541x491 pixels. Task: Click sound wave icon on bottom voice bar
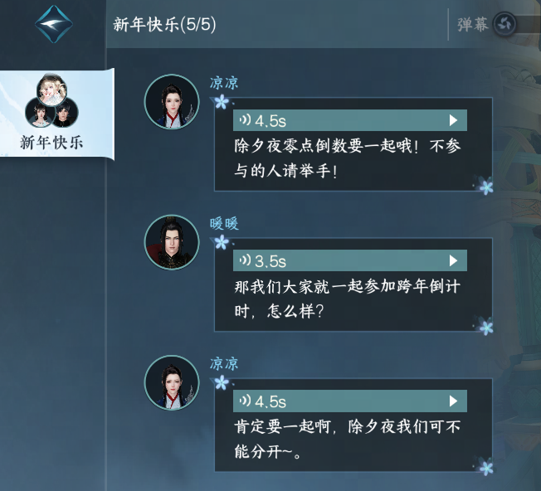pos(245,401)
